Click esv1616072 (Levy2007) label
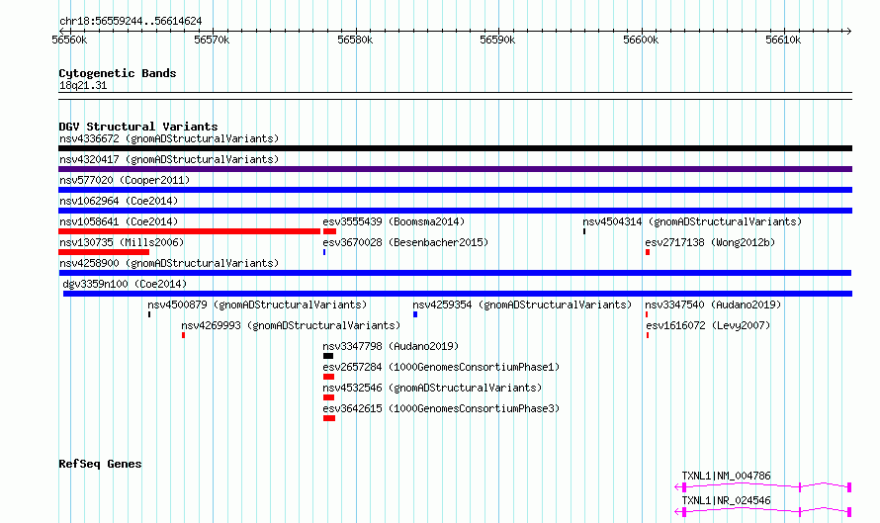Viewport: 880px width, 523px height. (x=708, y=325)
